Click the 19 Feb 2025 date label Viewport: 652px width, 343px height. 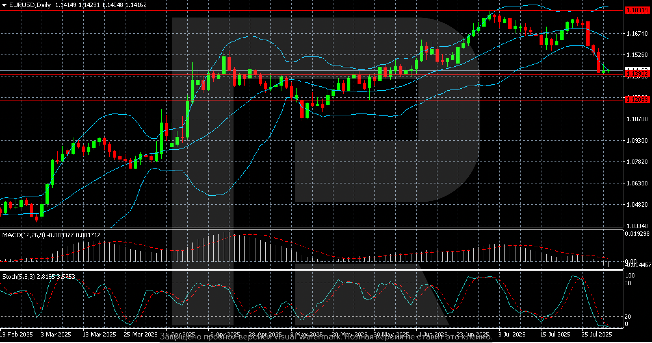(x=16, y=334)
